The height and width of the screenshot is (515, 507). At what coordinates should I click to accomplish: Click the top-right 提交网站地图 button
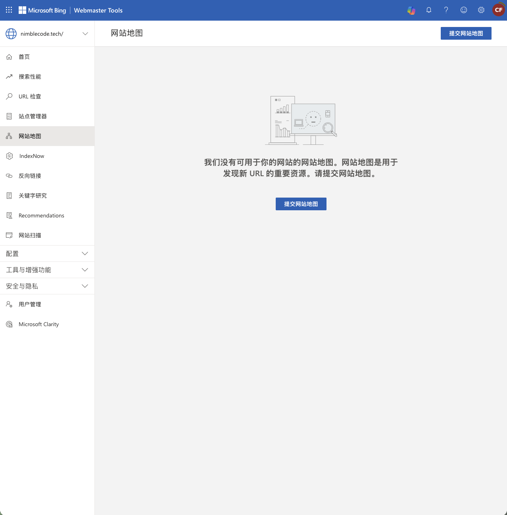tap(466, 33)
